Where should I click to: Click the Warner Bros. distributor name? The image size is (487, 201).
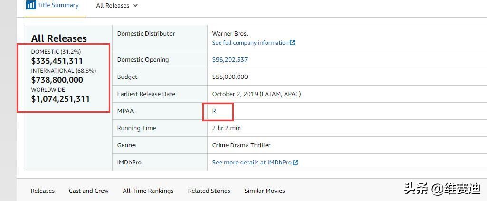point(230,34)
